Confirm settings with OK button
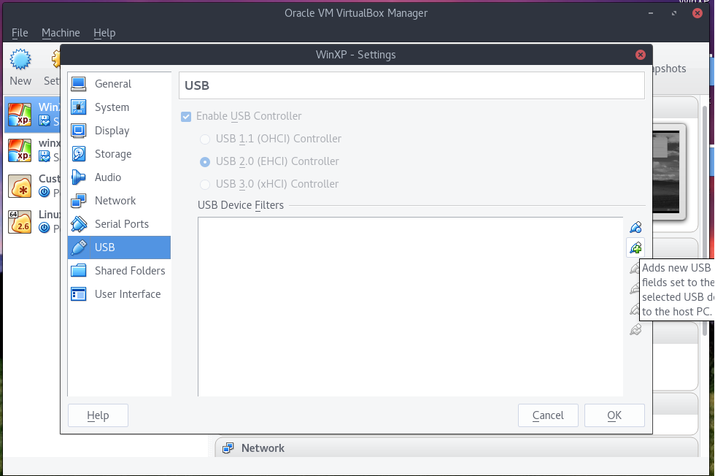Image resolution: width=715 pixels, height=476 pixels. [x=614, y=415]
